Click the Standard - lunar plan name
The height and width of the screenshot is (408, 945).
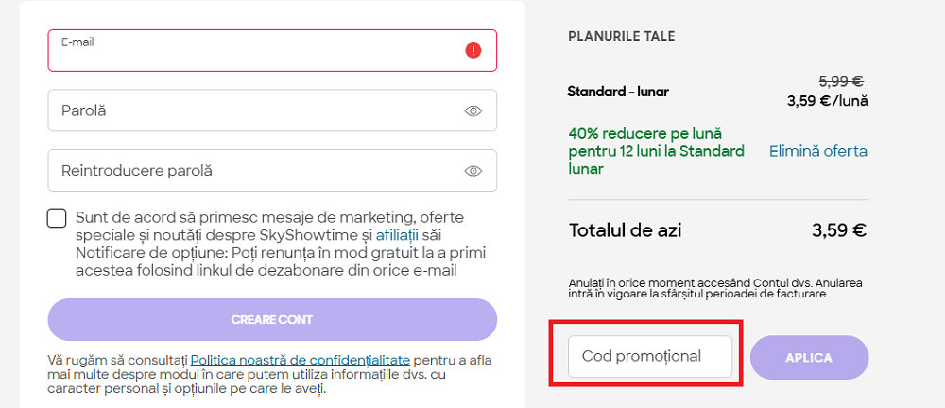point(618,92)
